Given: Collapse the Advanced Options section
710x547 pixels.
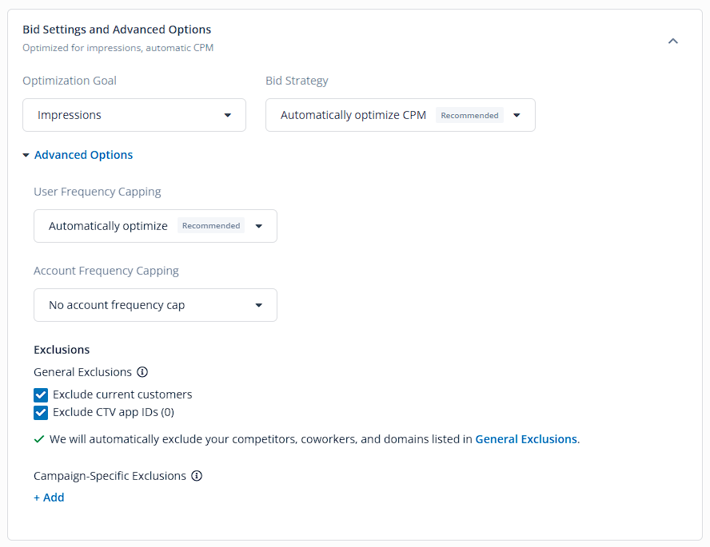Looking at the screenshot, I should click(x=83, y=155).
